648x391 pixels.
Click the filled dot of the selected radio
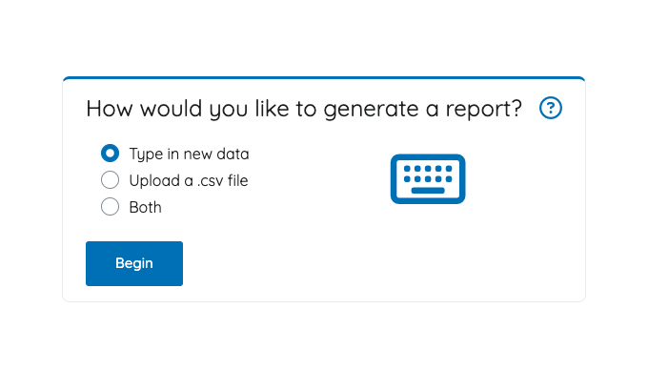(x=111, y=153)
